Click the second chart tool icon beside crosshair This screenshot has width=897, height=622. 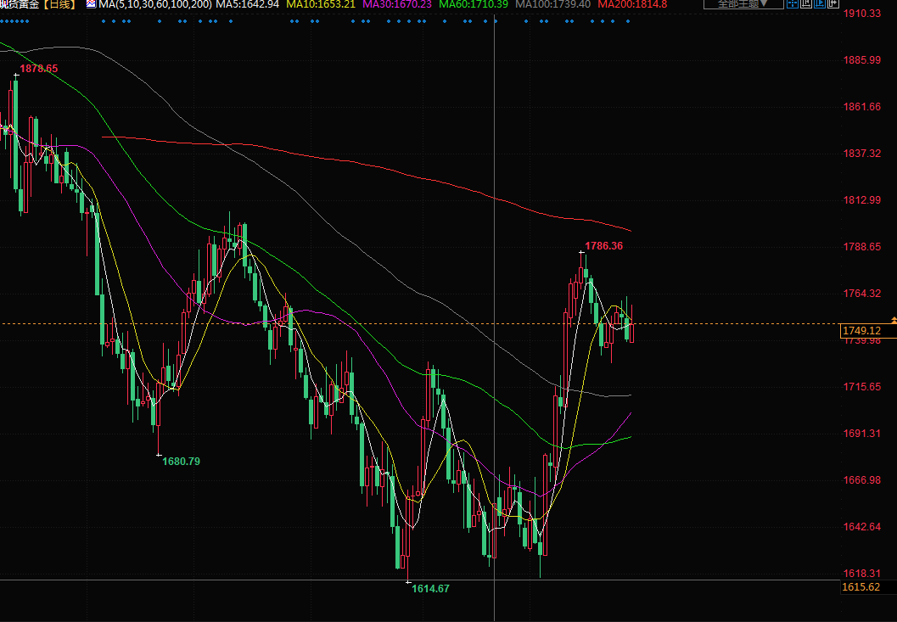806,4
